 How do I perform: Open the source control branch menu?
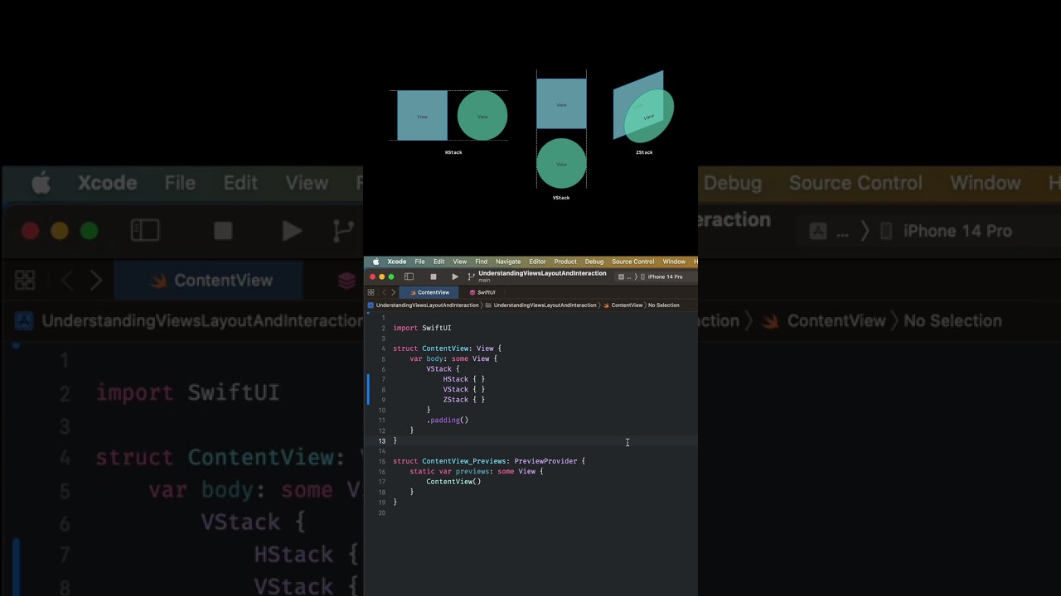pos(471,276)
